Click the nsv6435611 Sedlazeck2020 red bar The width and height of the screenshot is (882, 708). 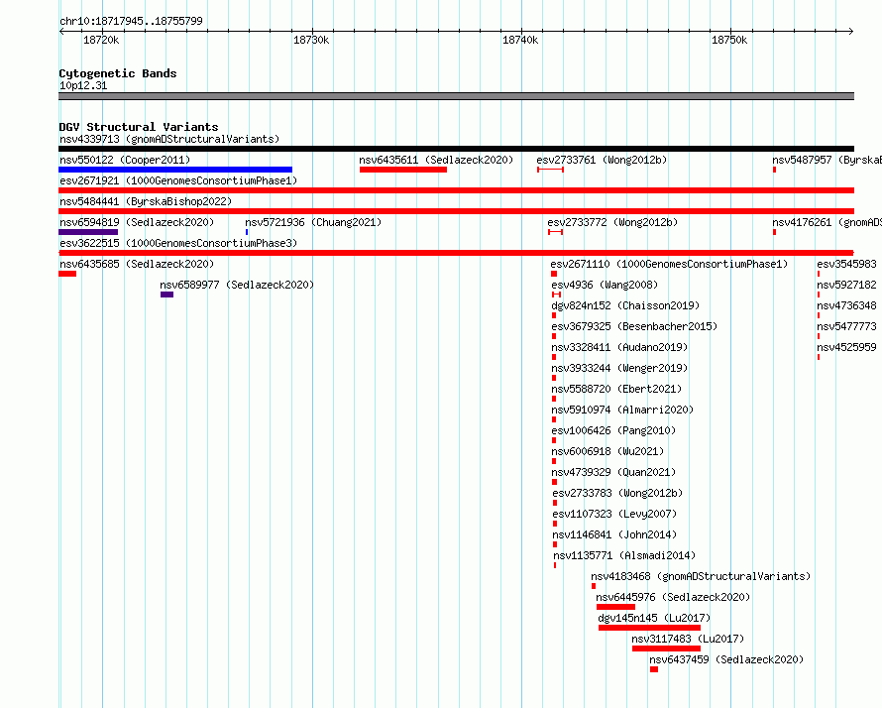(403, 170)
